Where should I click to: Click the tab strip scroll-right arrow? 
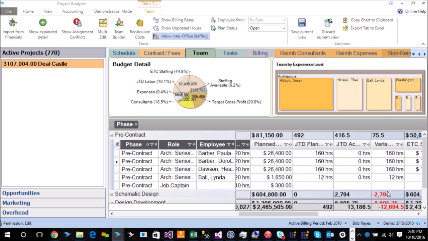[x=425, y=54]
